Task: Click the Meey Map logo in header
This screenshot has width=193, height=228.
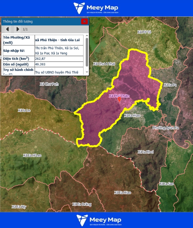Action: (96, 8)
